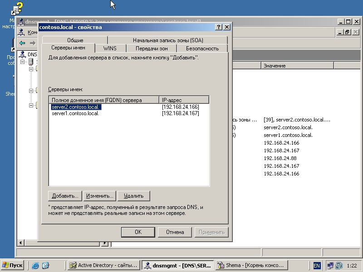Collapse the lowest folder node in tree
The image size is (363, 272).
[x=31, y=105]
